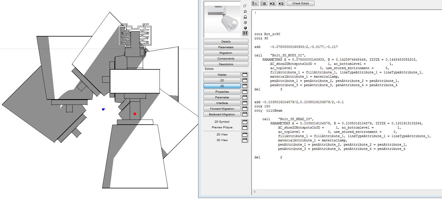
Task: Activate the preview animation icon below the view modes
Action: [x=245, y=33]
